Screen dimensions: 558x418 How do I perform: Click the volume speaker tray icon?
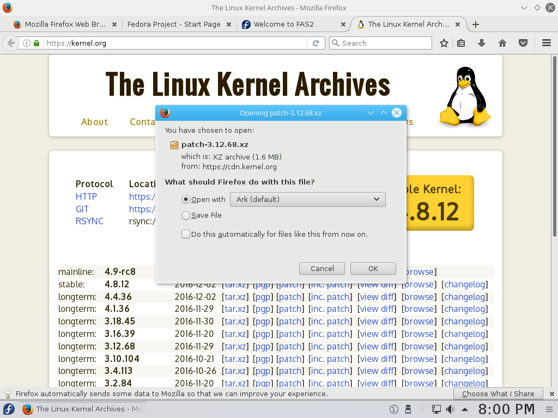pyautogui.click(x=450, y=409)
